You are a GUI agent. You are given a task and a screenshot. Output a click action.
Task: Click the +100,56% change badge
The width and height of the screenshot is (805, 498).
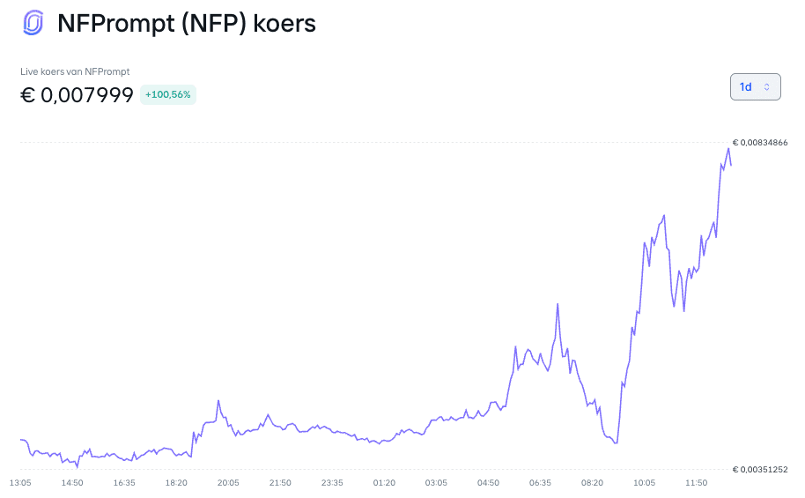coord(168,94)
